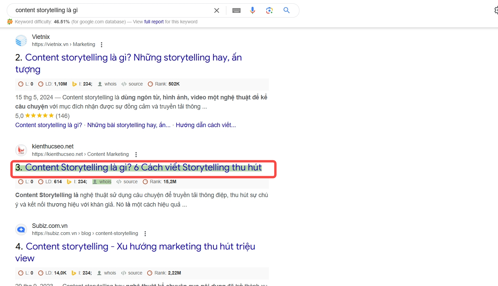Click LD: 14,0K metric in Subiz row

point(52,273)
